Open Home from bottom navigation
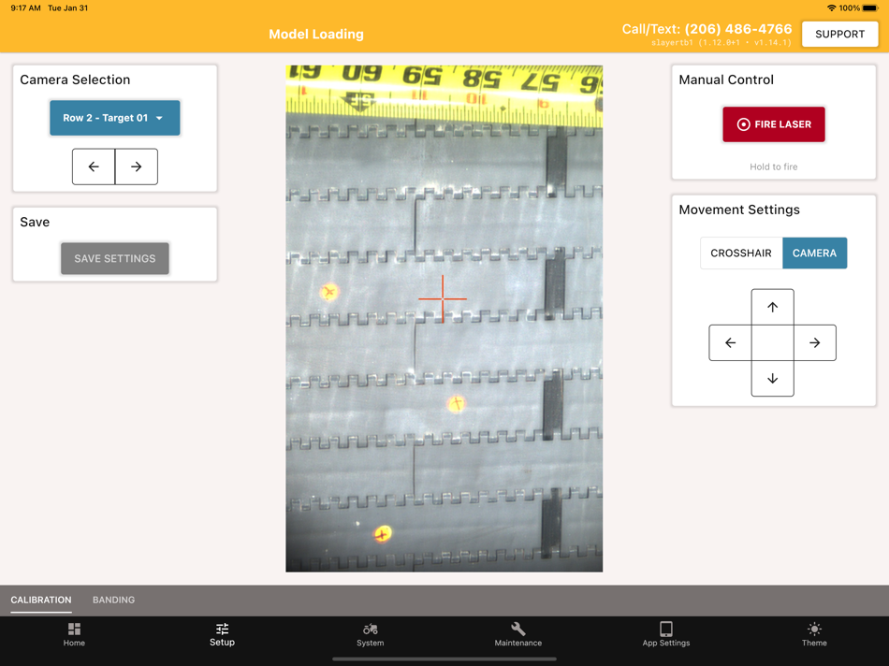 74,634
